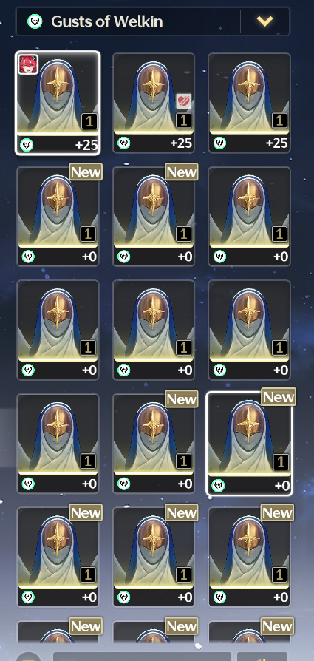Select second row middle New +0 echo
Viewport: 314px width, 661px height.
point(154,217)
